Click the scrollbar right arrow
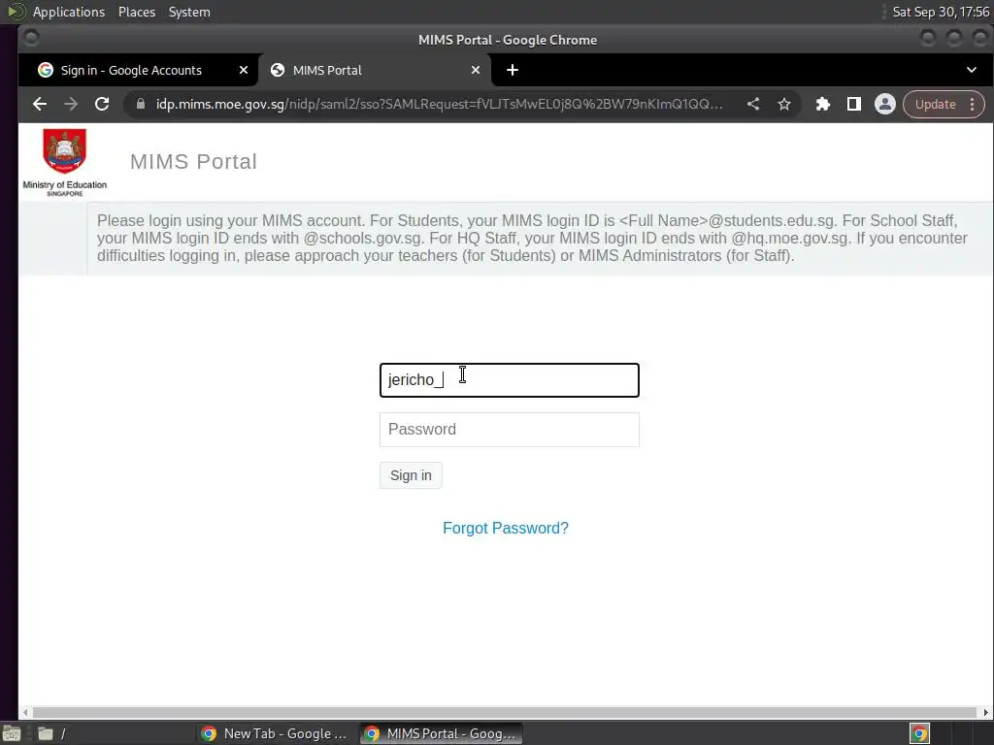The height and width of the screenshot is (745, 994). click(986, 713)
